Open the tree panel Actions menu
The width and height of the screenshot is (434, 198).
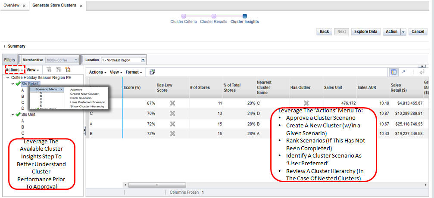pos(15,70)
